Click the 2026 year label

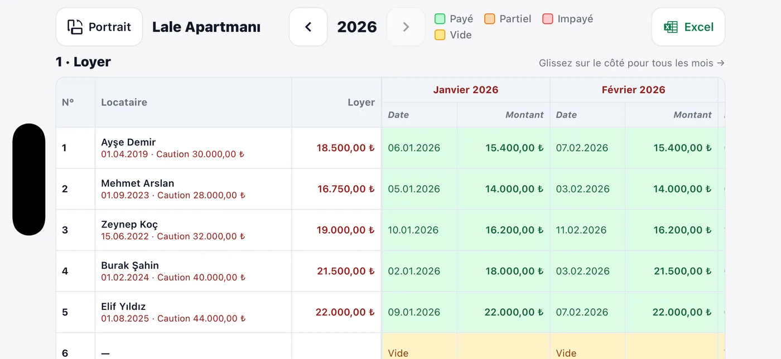point(357,27)
